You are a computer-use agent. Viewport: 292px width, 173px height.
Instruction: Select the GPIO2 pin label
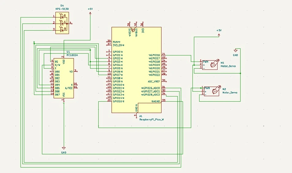pyautogui.click(x=118, y=58)
